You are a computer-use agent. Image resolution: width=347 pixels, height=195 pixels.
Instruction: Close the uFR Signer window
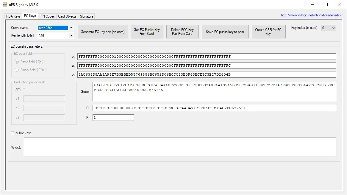(340, 4)
